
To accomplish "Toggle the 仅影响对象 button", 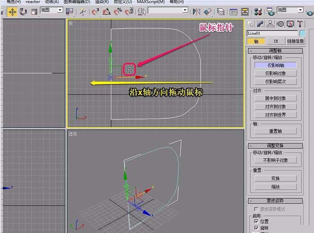I will (276, 74).
